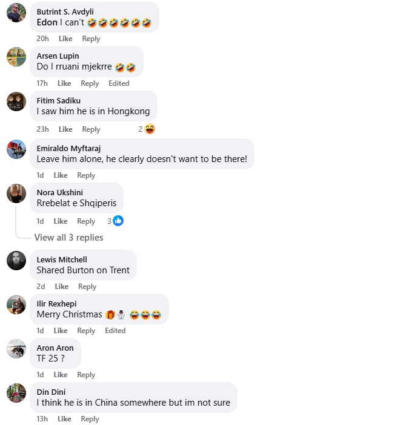
Task: Open Arsen Lupin's profile avatar
Action: tap(16, 57)
